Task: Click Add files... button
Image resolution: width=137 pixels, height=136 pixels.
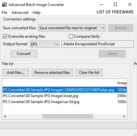Action: click(x=16, y=73)
